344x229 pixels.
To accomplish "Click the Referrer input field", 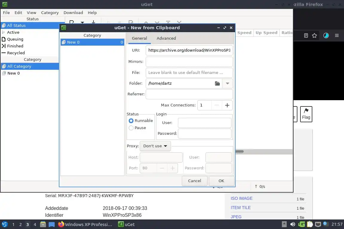I will 189,94.
